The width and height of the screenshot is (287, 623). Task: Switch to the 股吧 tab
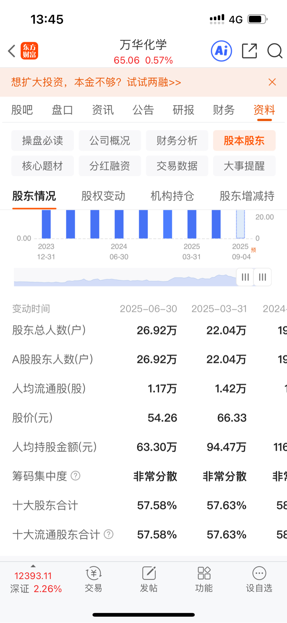tap(22, 110)
